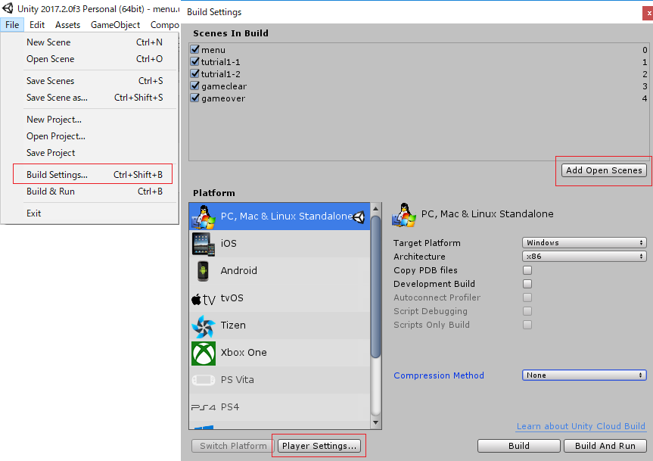This screenshot has width=653, height=461.
Task: Click the platform list scroll down arrow
Action: coord(375,422)
